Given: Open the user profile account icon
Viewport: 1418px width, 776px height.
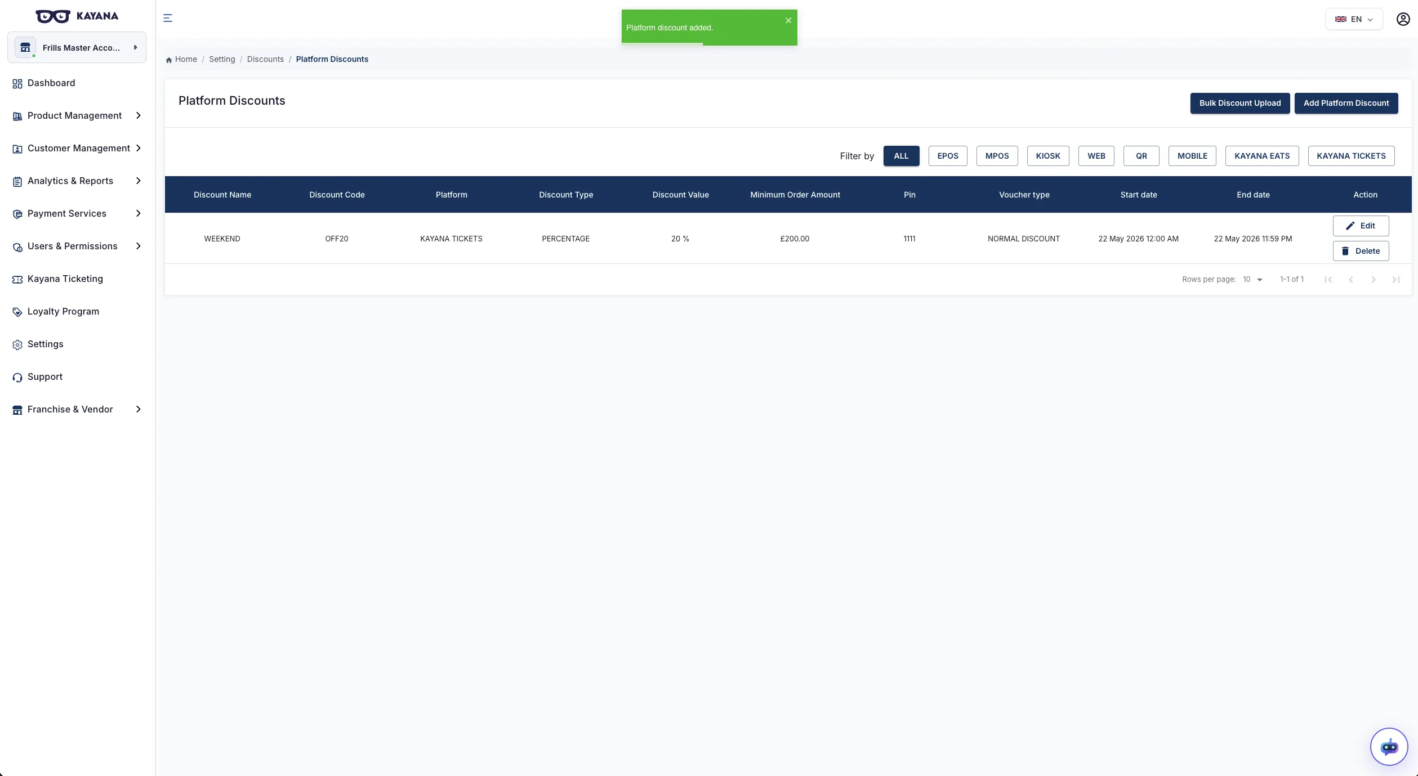Looking at the screenshot, I should pyautogui.click(x=1403, y=19).
